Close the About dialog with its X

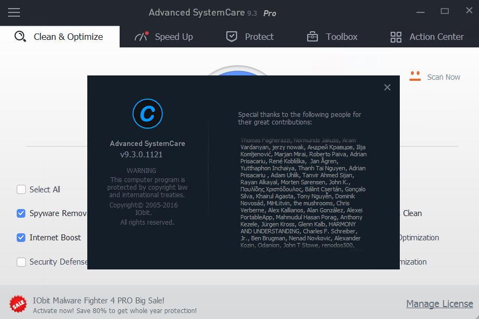tap(387, 87)
